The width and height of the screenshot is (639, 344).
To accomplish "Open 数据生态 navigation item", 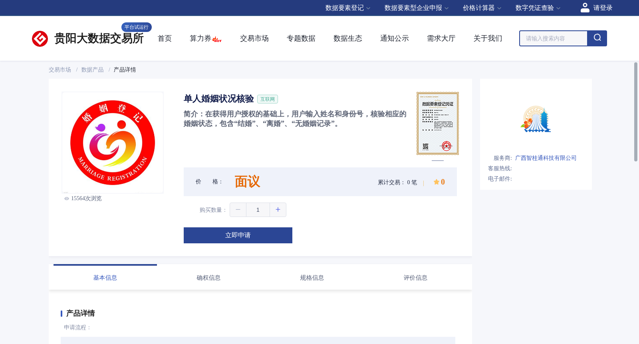I will point(348,38).
